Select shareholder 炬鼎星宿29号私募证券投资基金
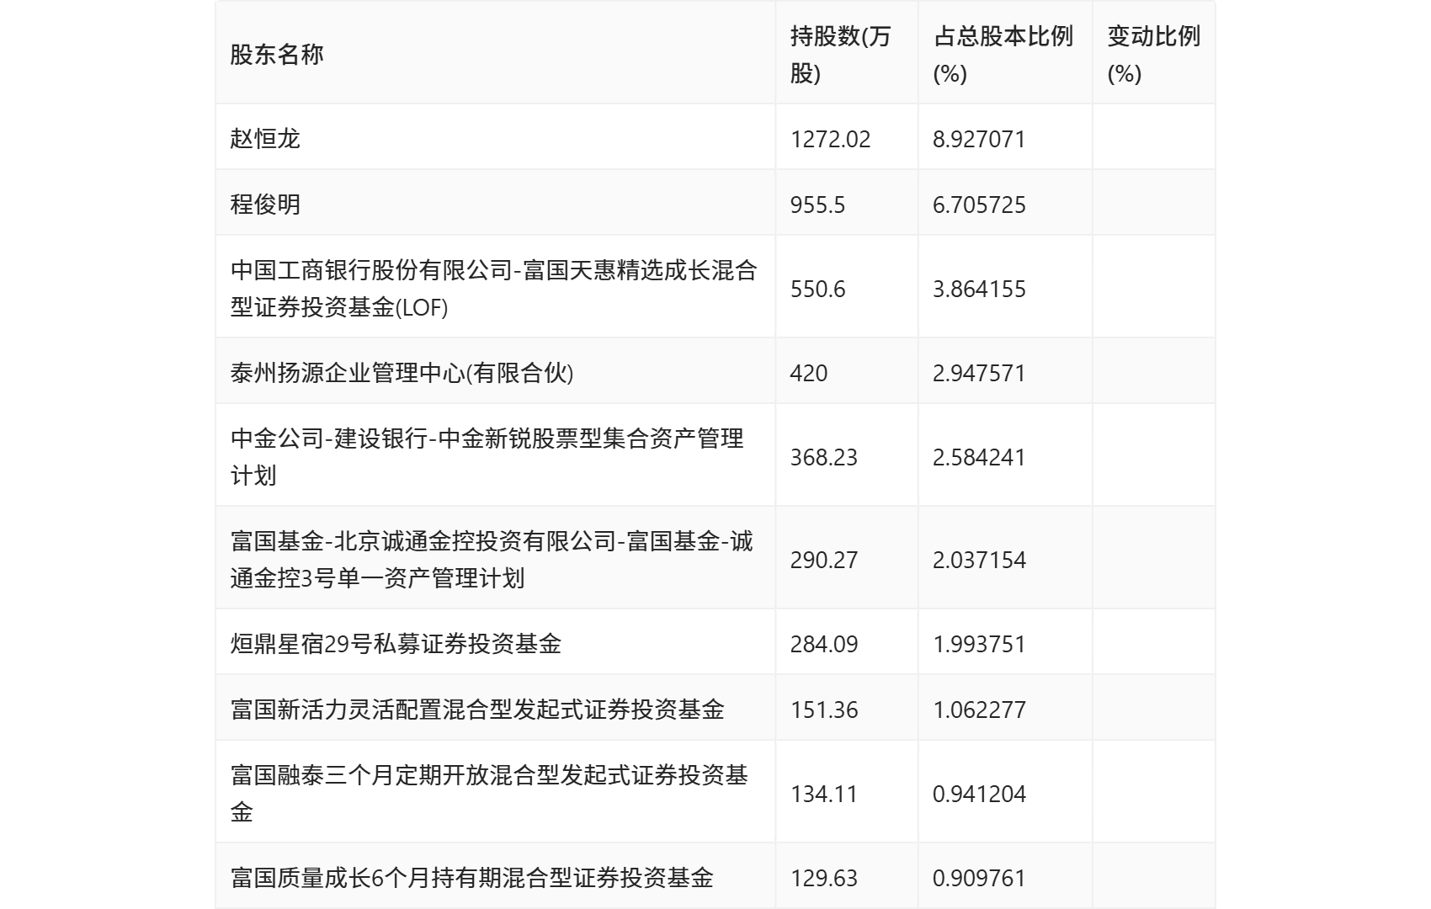Image resolution: width=1431 pixels, height=909 pixels. (396, 643)
